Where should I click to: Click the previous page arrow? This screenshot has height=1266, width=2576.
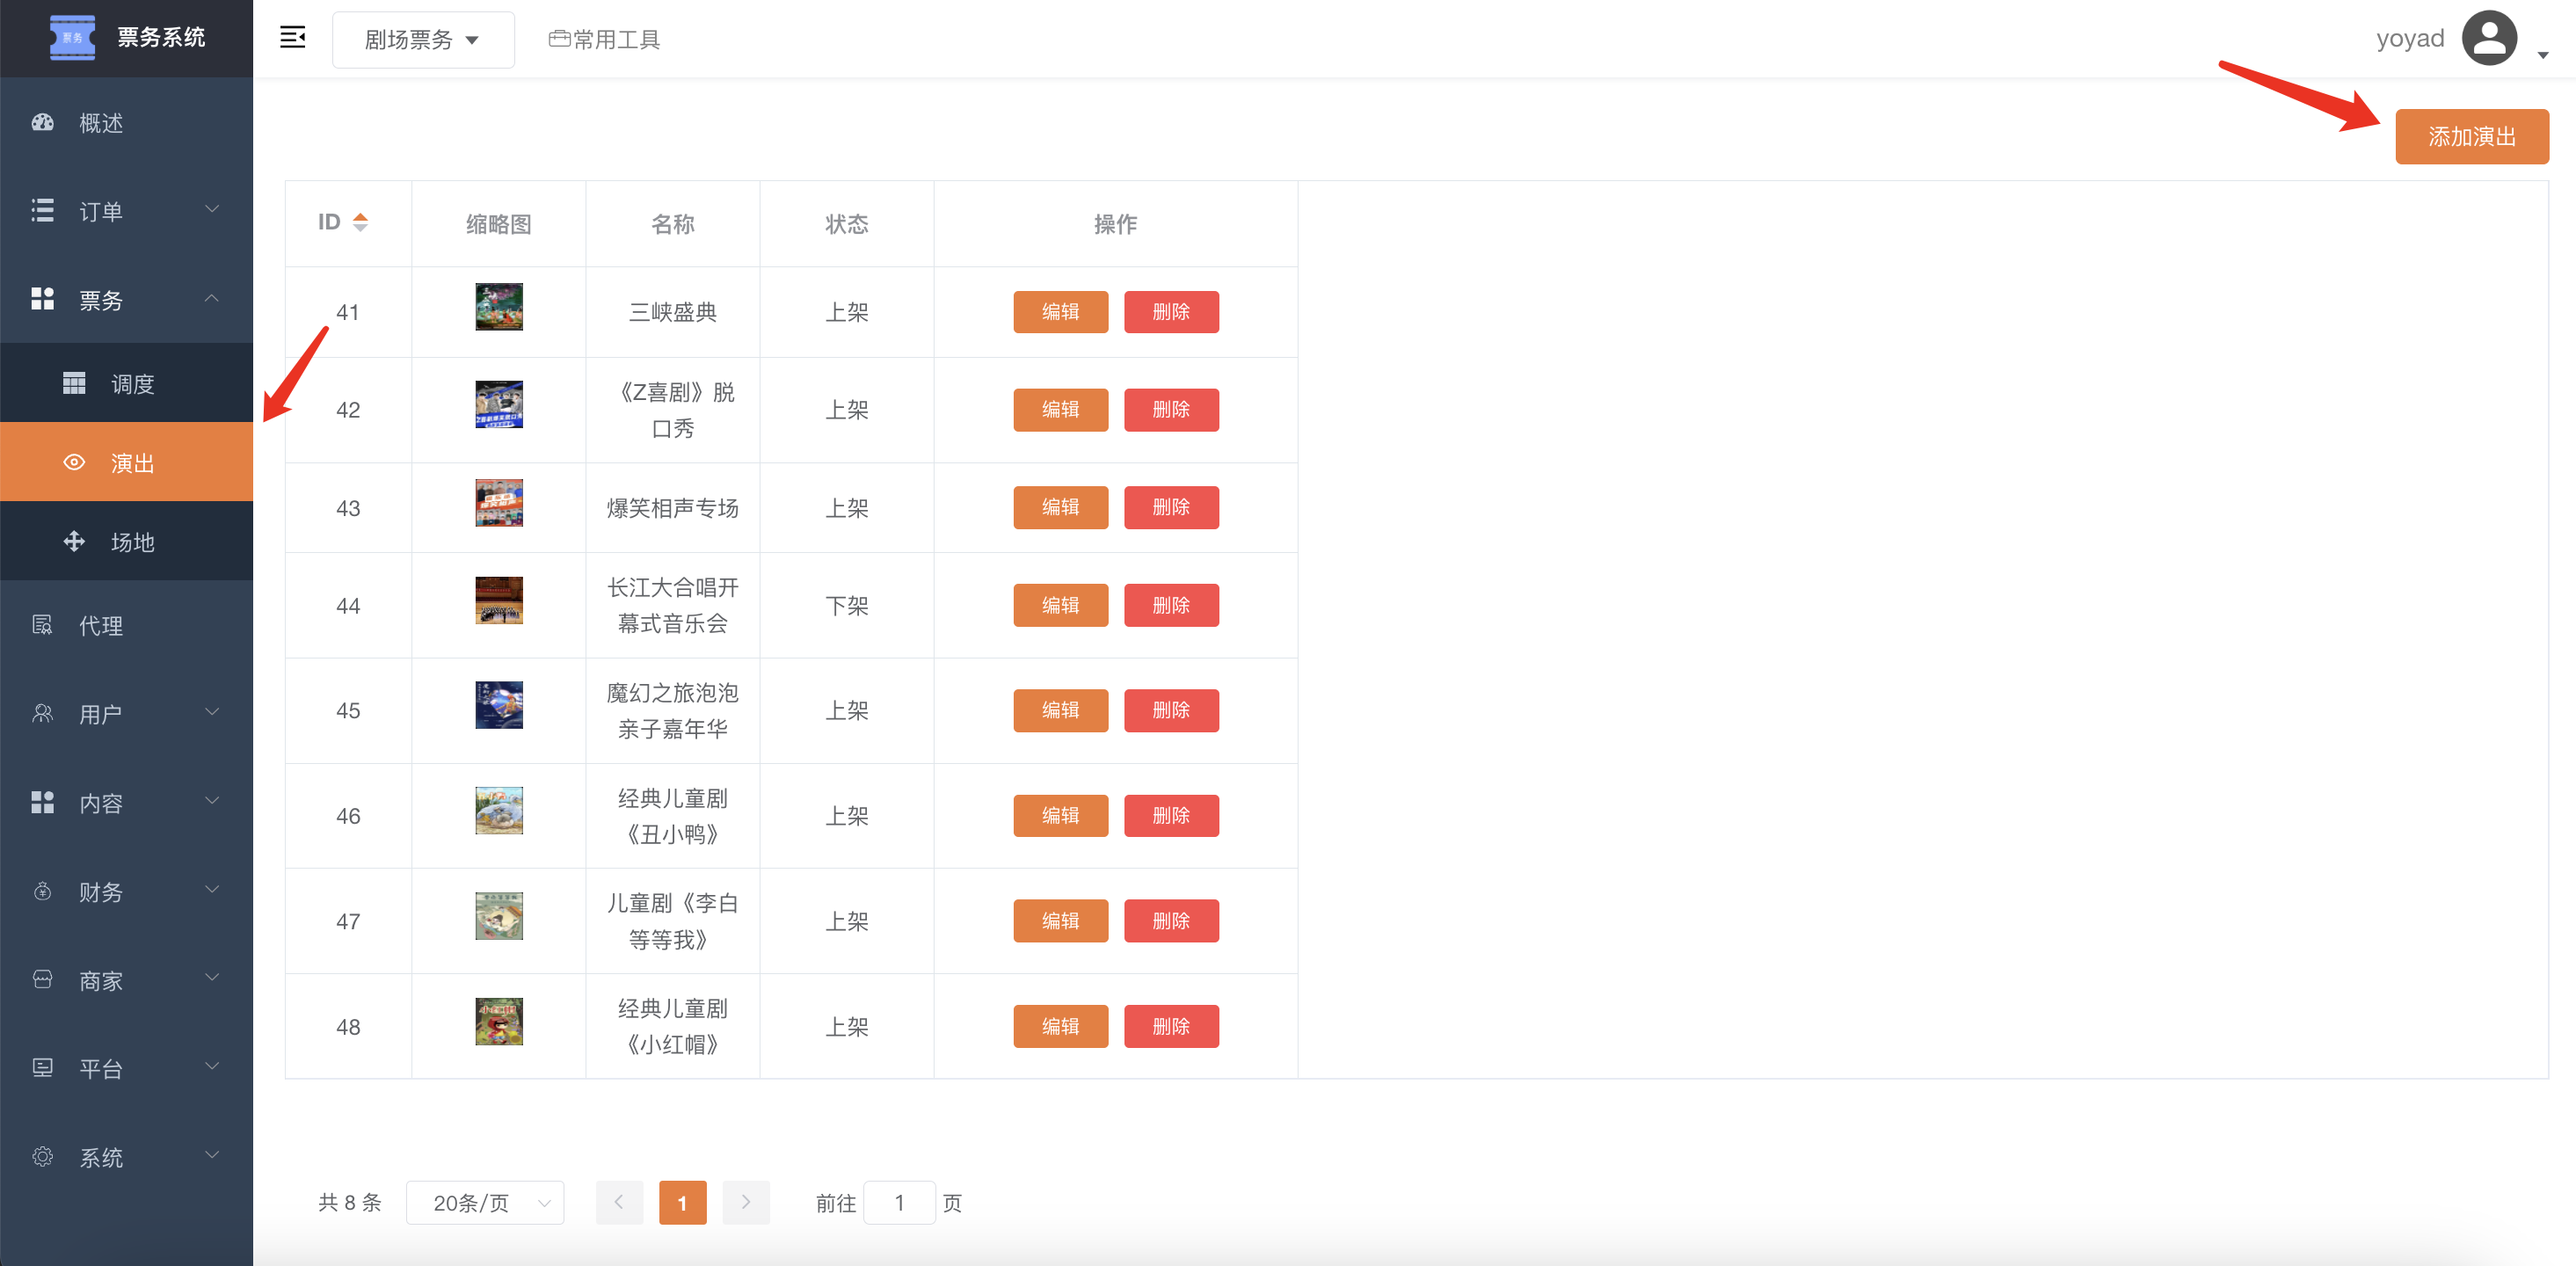(x=619, y=1203)
